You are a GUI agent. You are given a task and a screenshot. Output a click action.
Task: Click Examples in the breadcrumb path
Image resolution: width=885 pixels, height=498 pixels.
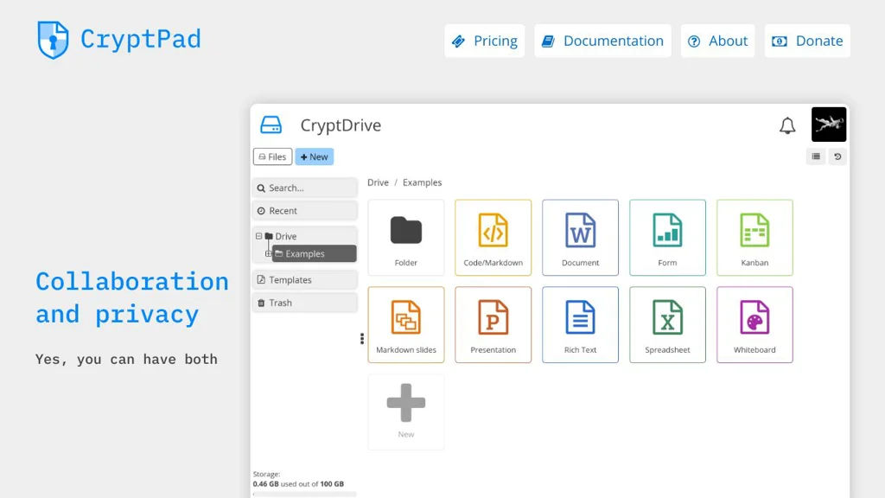click(422, 182)
